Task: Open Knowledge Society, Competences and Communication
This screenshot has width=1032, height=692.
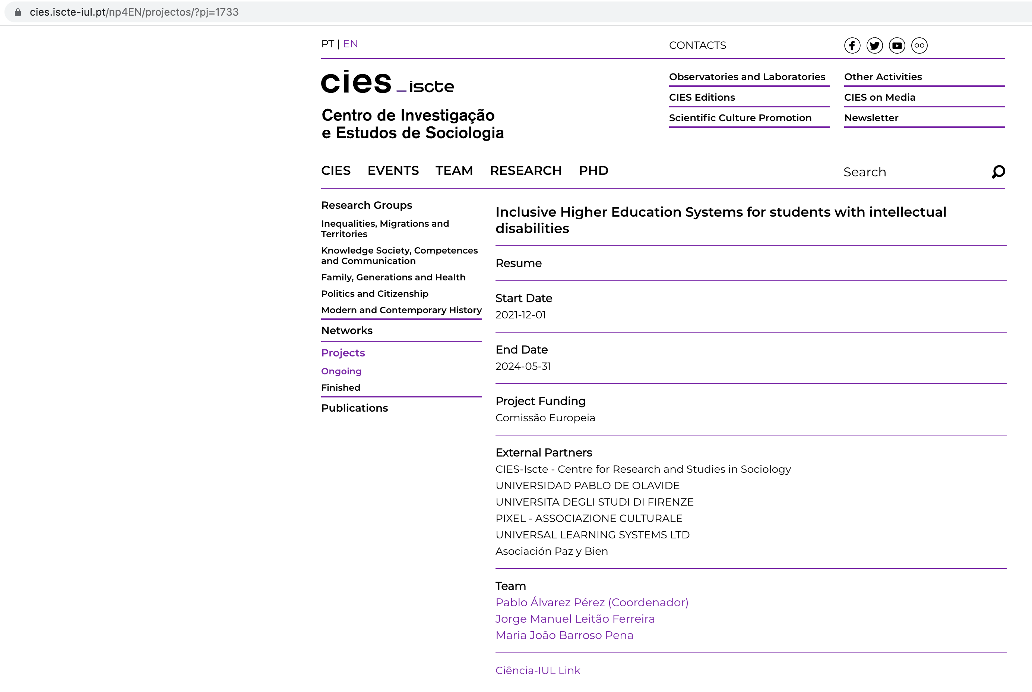Action: coord(399,255)
